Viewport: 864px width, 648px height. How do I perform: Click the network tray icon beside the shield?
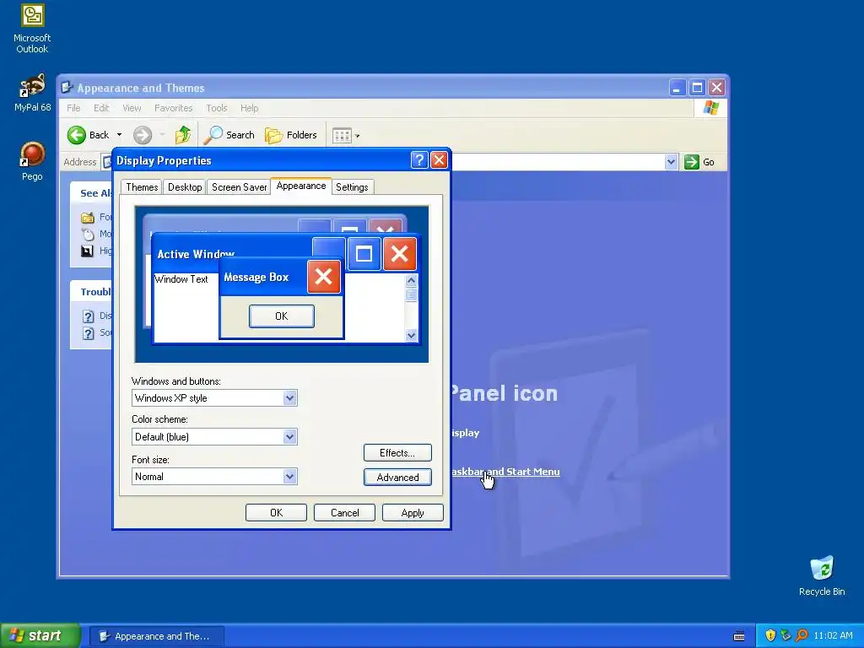click(786, 635)
